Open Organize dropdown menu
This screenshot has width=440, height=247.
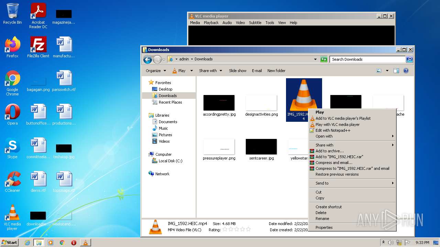(x=156, y=71)
